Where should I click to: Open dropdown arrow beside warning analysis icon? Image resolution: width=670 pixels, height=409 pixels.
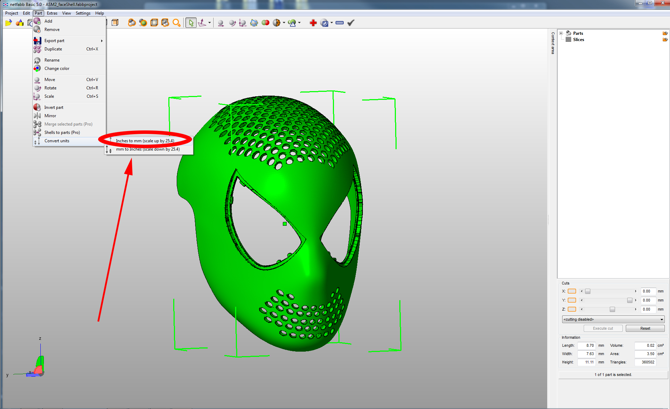[299, 23]
